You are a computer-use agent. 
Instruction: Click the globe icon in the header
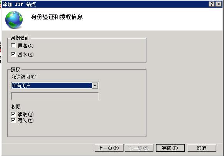14,20
